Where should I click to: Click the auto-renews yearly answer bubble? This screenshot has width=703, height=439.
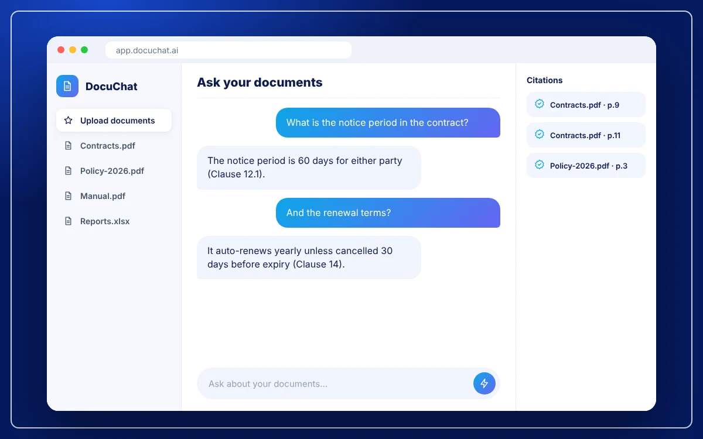309,258
